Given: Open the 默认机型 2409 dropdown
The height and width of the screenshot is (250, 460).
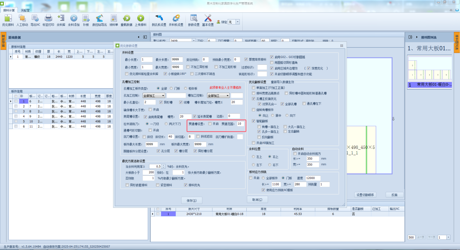Looking at the screenshot, I should coord(194,41).
